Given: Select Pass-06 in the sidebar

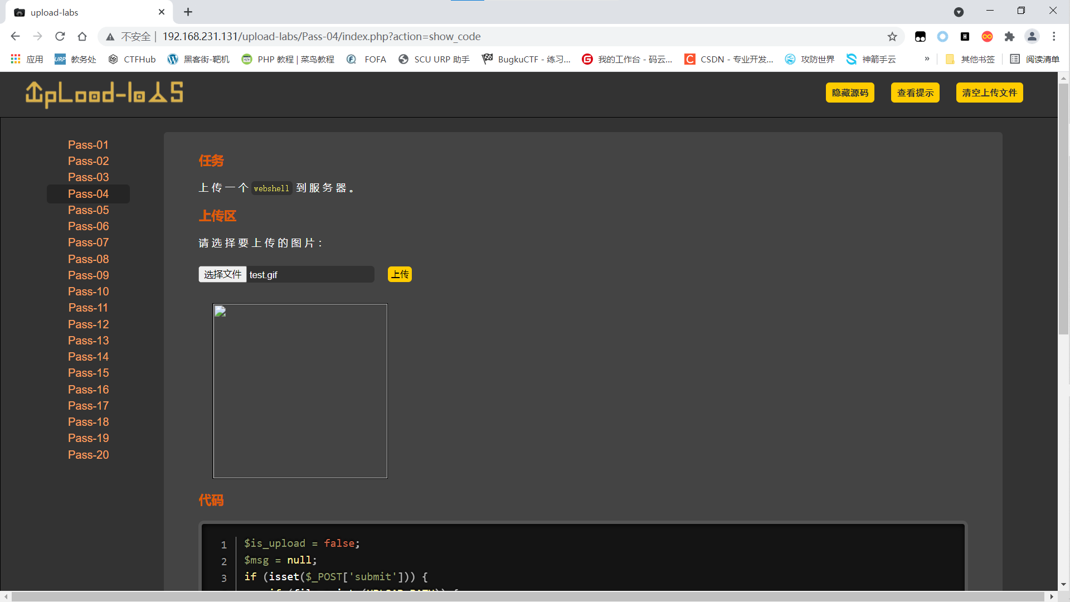Looking at the screenshot, I should (88, 226).
